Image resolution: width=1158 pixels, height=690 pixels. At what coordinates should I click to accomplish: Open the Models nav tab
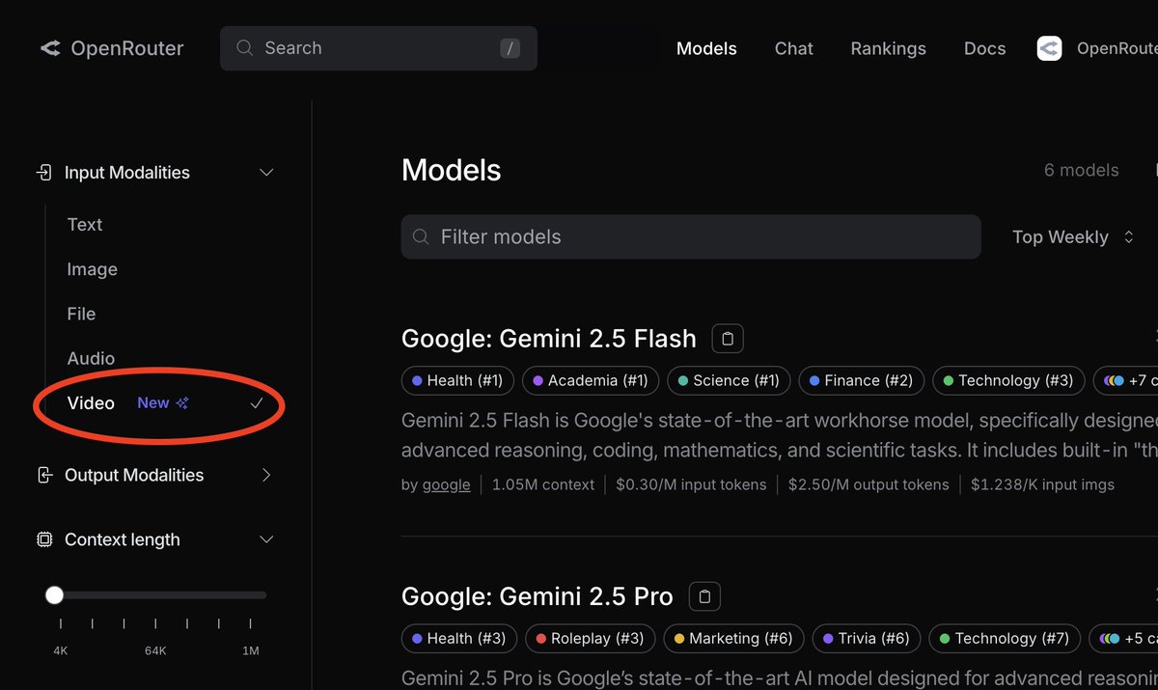pos(706,48)
